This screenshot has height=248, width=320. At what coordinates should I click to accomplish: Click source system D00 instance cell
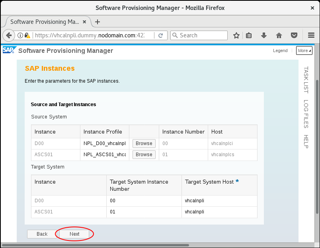[56, 143]
